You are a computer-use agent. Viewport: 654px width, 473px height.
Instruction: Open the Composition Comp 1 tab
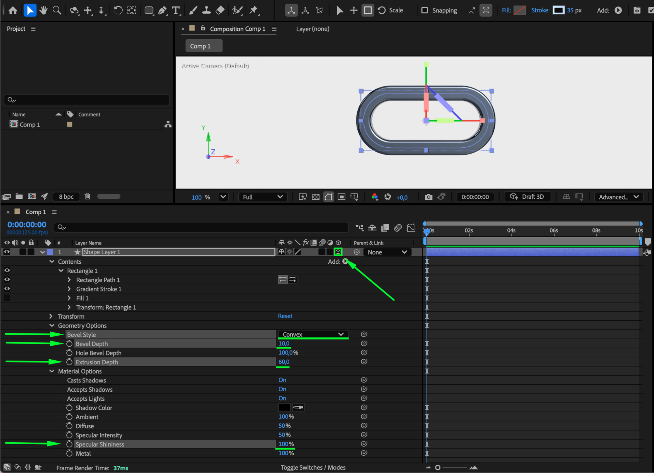tap(237, 29)
